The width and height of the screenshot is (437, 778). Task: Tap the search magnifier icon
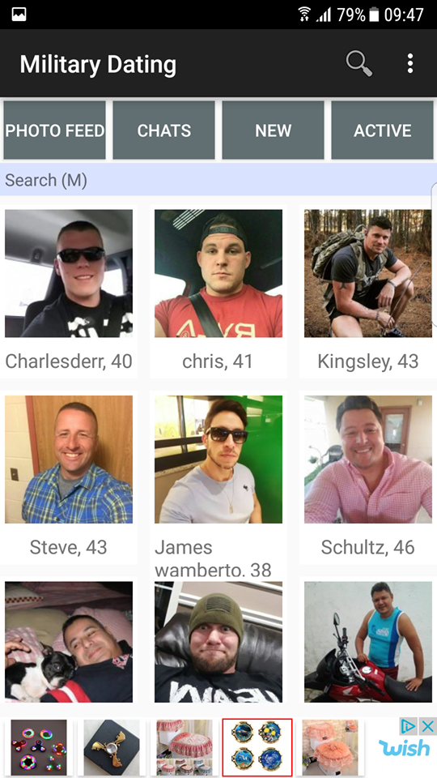(x=359, y=64)
